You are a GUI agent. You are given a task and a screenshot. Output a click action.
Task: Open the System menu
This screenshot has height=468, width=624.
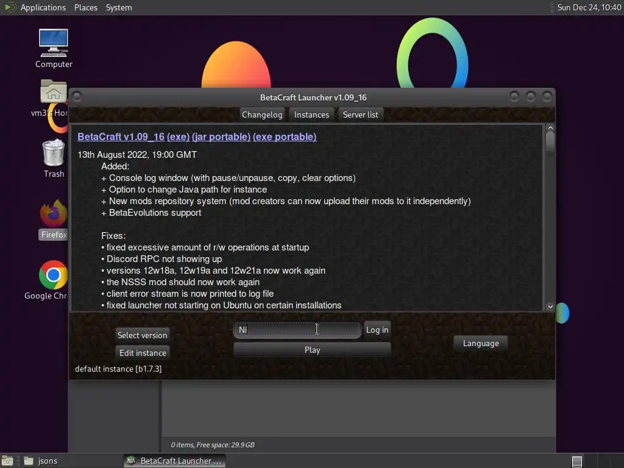[119, 7]
